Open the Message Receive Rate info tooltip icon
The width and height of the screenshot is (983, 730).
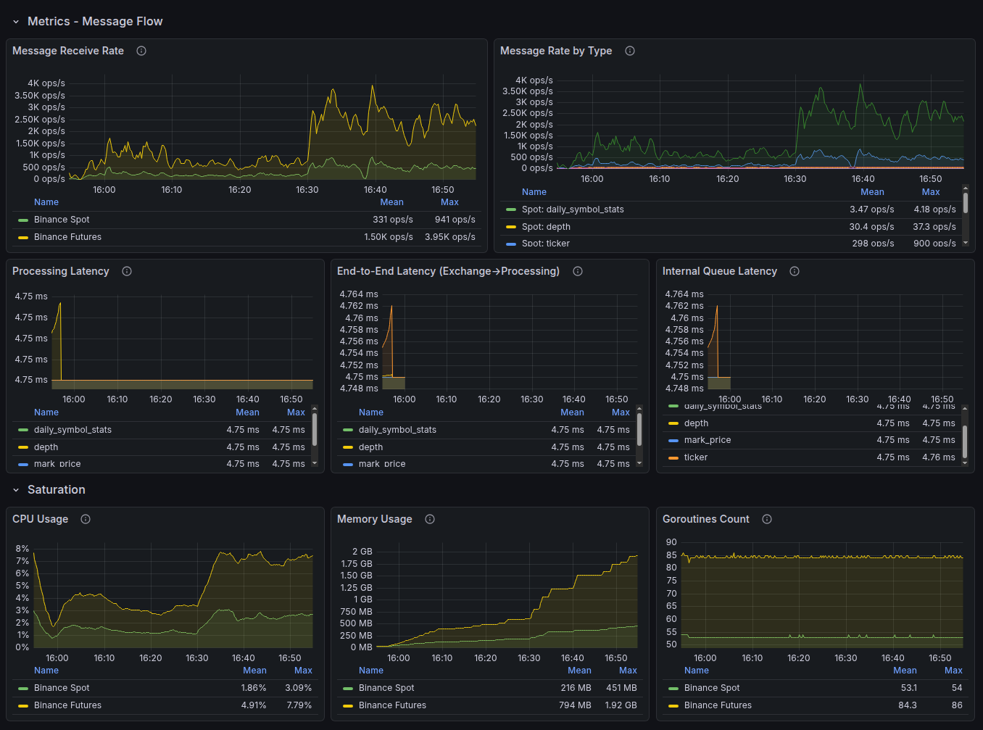[141, 51]
